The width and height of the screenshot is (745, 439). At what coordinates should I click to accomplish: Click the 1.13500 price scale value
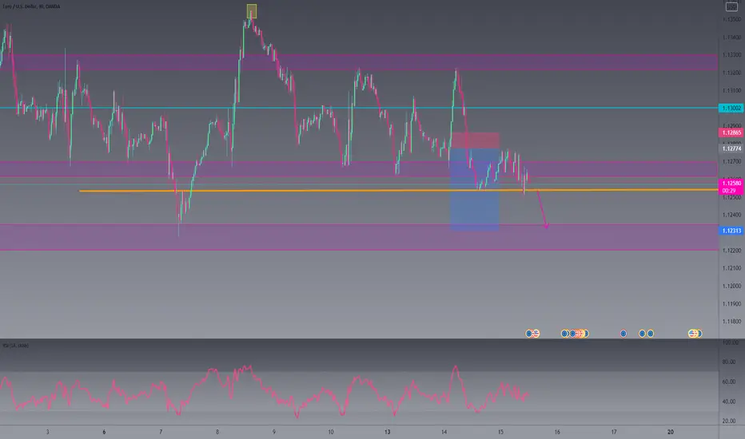(x=731, y=19)
